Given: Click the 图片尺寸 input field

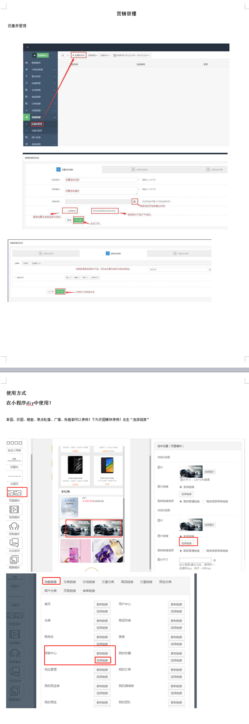Looking at the screenshot, I should (195, 560).
